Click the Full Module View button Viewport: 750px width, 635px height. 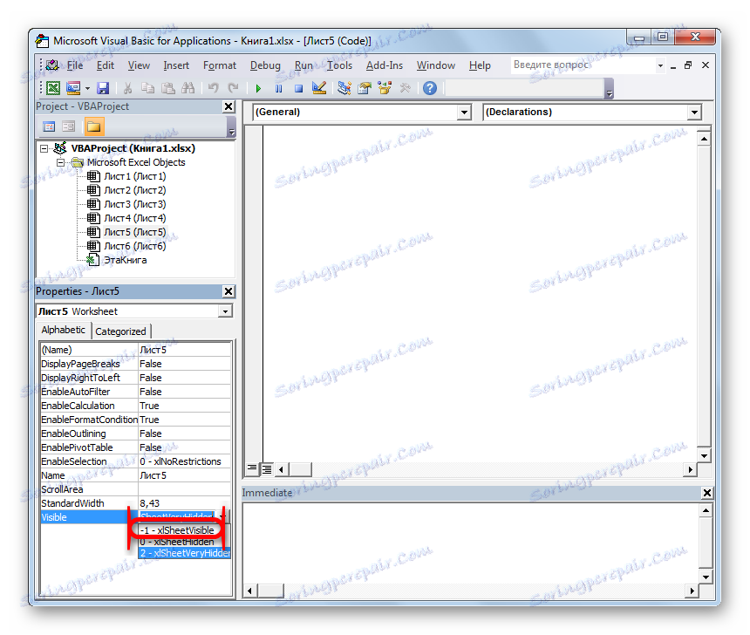click(267, 469)
